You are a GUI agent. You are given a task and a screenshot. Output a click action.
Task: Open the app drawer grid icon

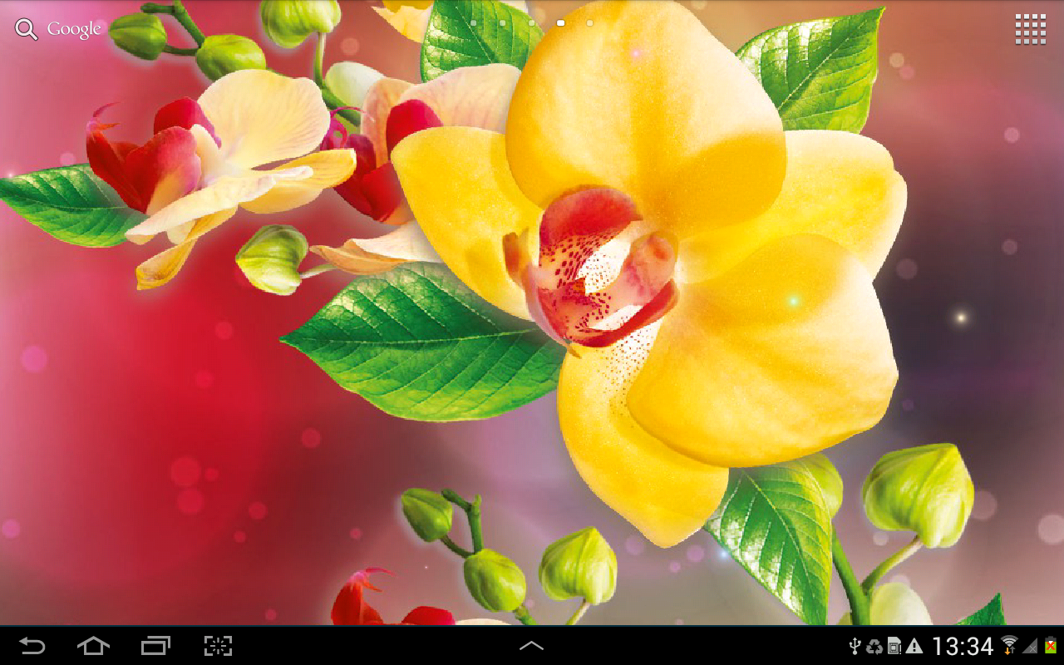[x=1031, y=28]
